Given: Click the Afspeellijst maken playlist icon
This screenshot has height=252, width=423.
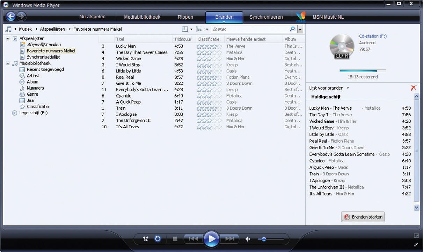Looking at the screenshot, I should 22,45.
